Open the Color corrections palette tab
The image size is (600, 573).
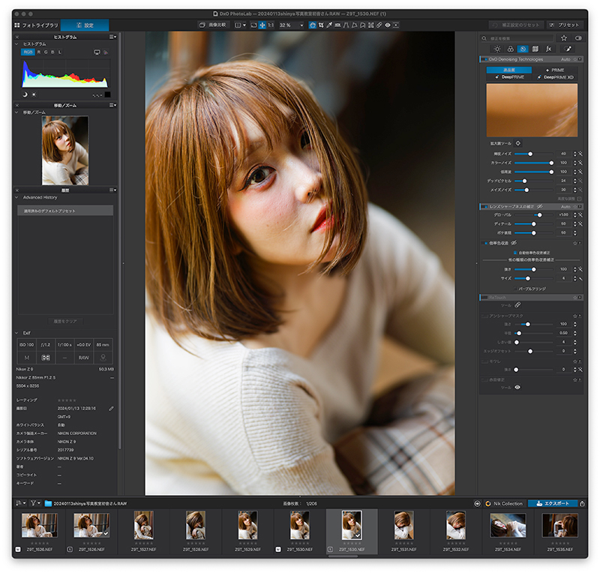click(509, 48)
